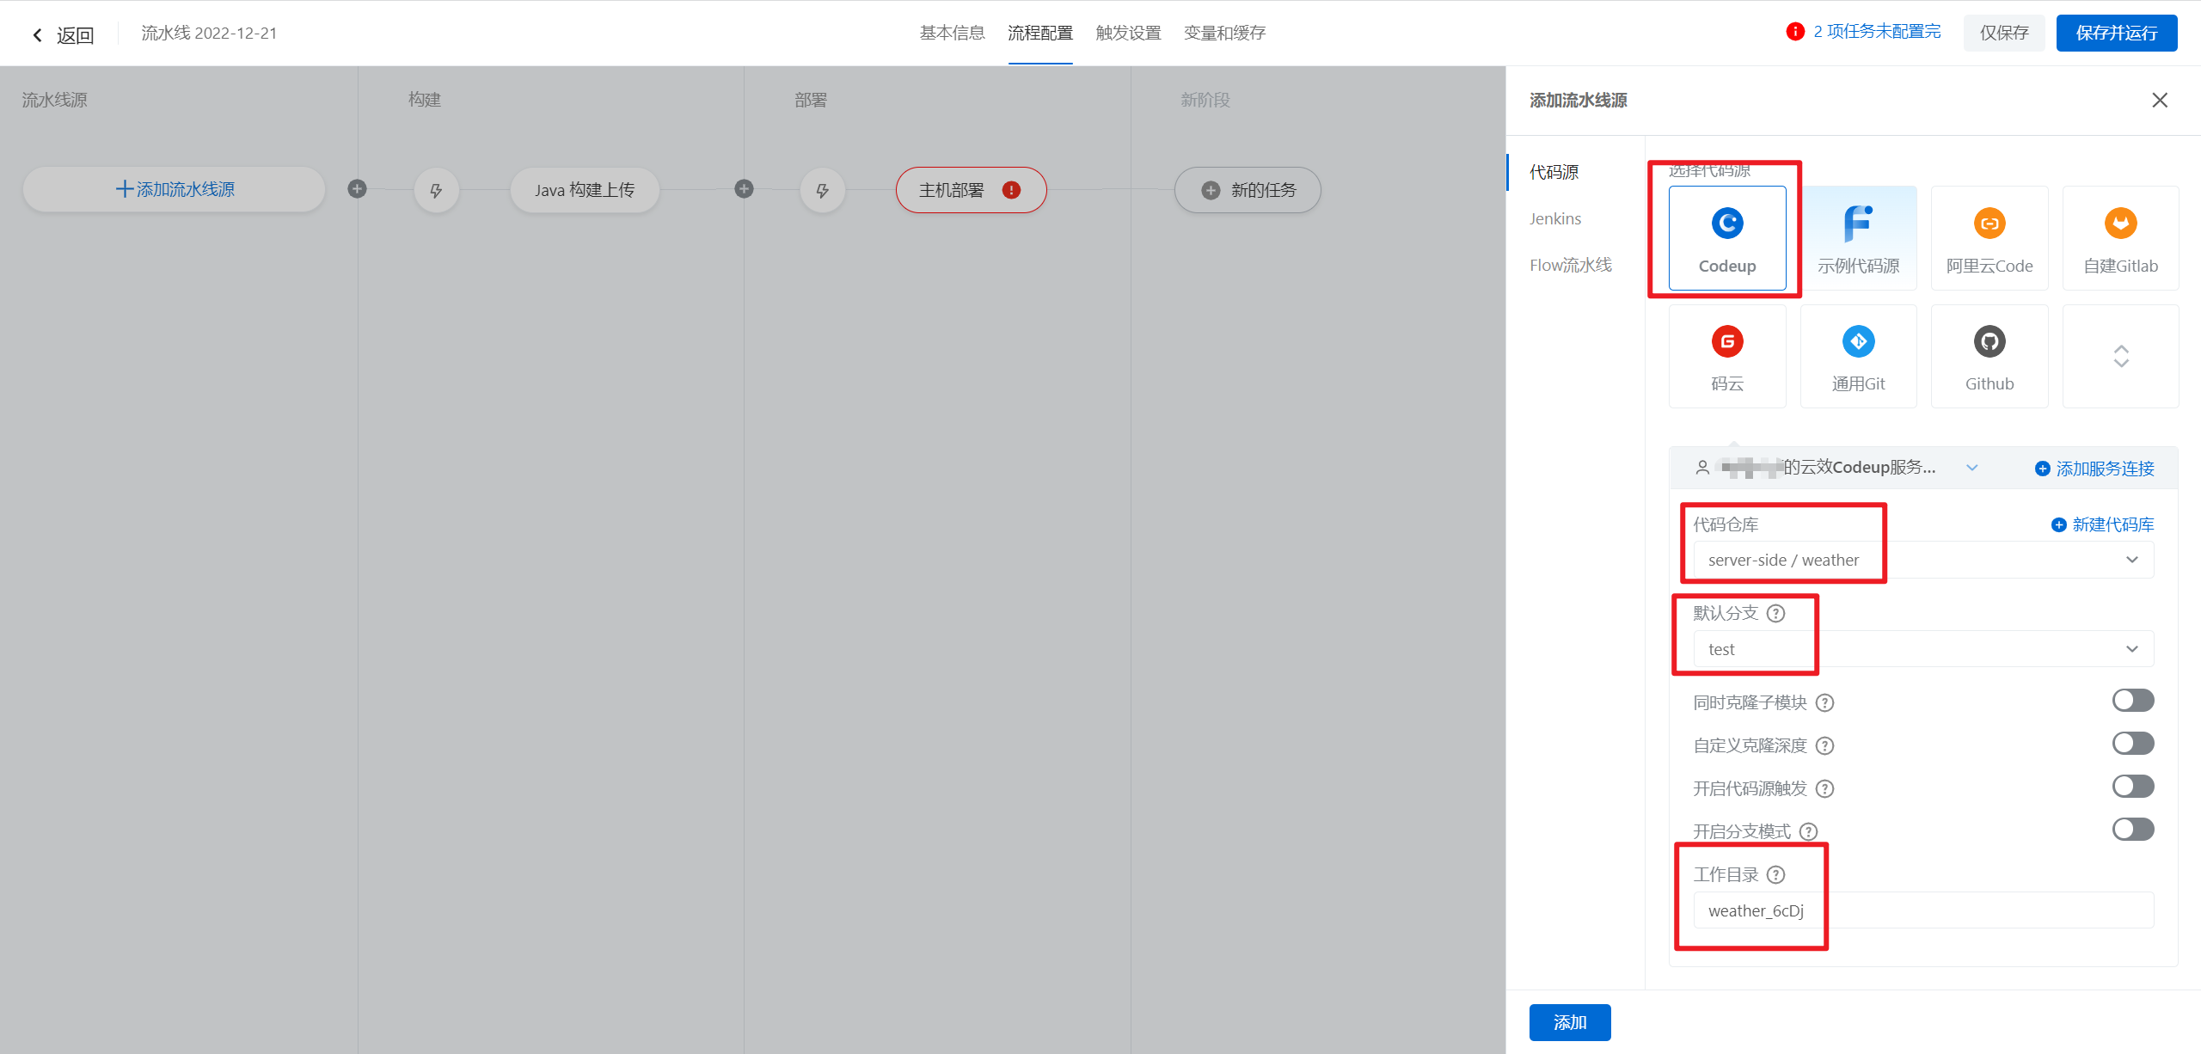This screenshot has width=2201, height=1054.
Task: Turn on 自定义克隆深度 toggle
Action: tap(2132, 744)
